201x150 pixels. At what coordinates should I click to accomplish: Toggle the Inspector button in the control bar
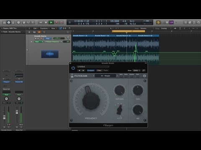(x=9, y=22)
